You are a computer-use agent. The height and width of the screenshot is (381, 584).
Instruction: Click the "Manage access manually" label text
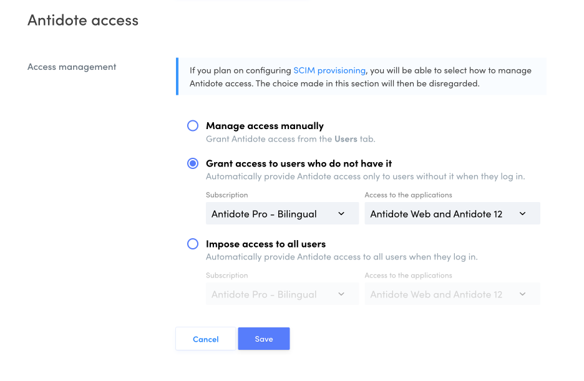coord(265,126)
